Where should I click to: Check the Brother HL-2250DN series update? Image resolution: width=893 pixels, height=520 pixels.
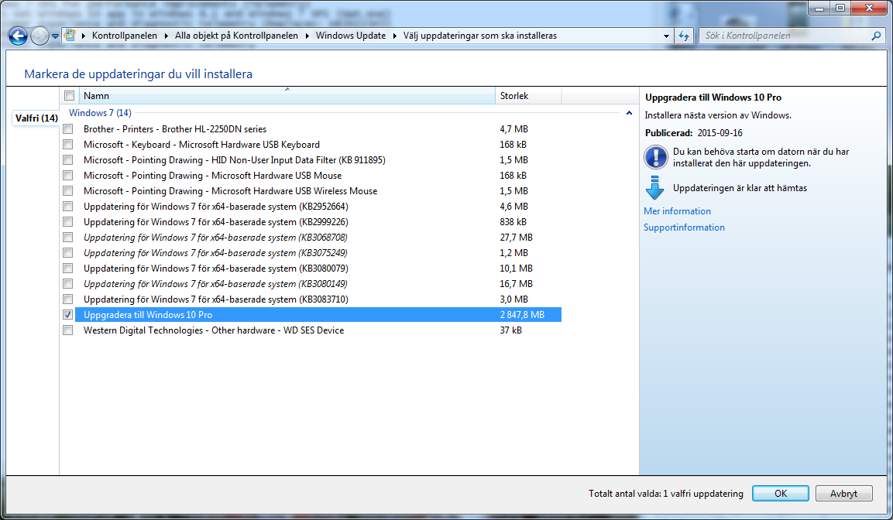pos(68,129)
